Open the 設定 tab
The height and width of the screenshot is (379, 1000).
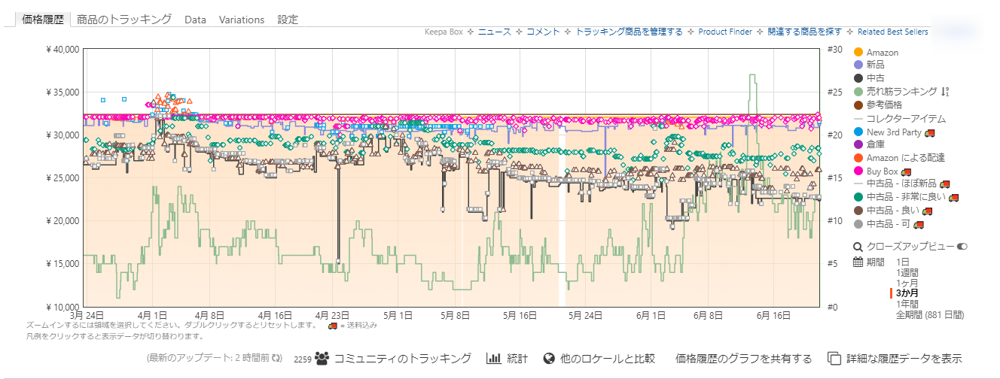click(288, 20)
